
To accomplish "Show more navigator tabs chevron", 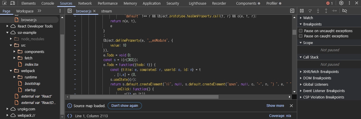I will [x=39, y=11].
